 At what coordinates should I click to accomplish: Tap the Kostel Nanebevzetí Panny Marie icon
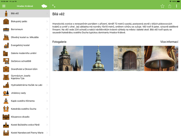click(6, 133)
